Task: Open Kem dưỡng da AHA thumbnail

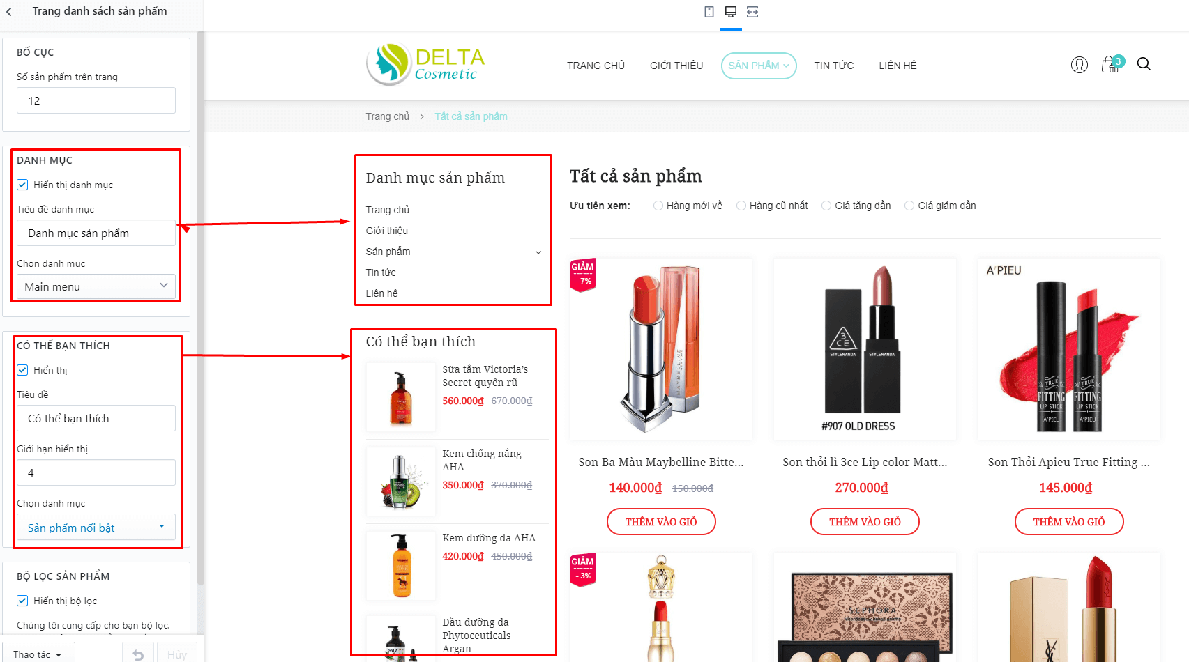Action: click(401, 566)
